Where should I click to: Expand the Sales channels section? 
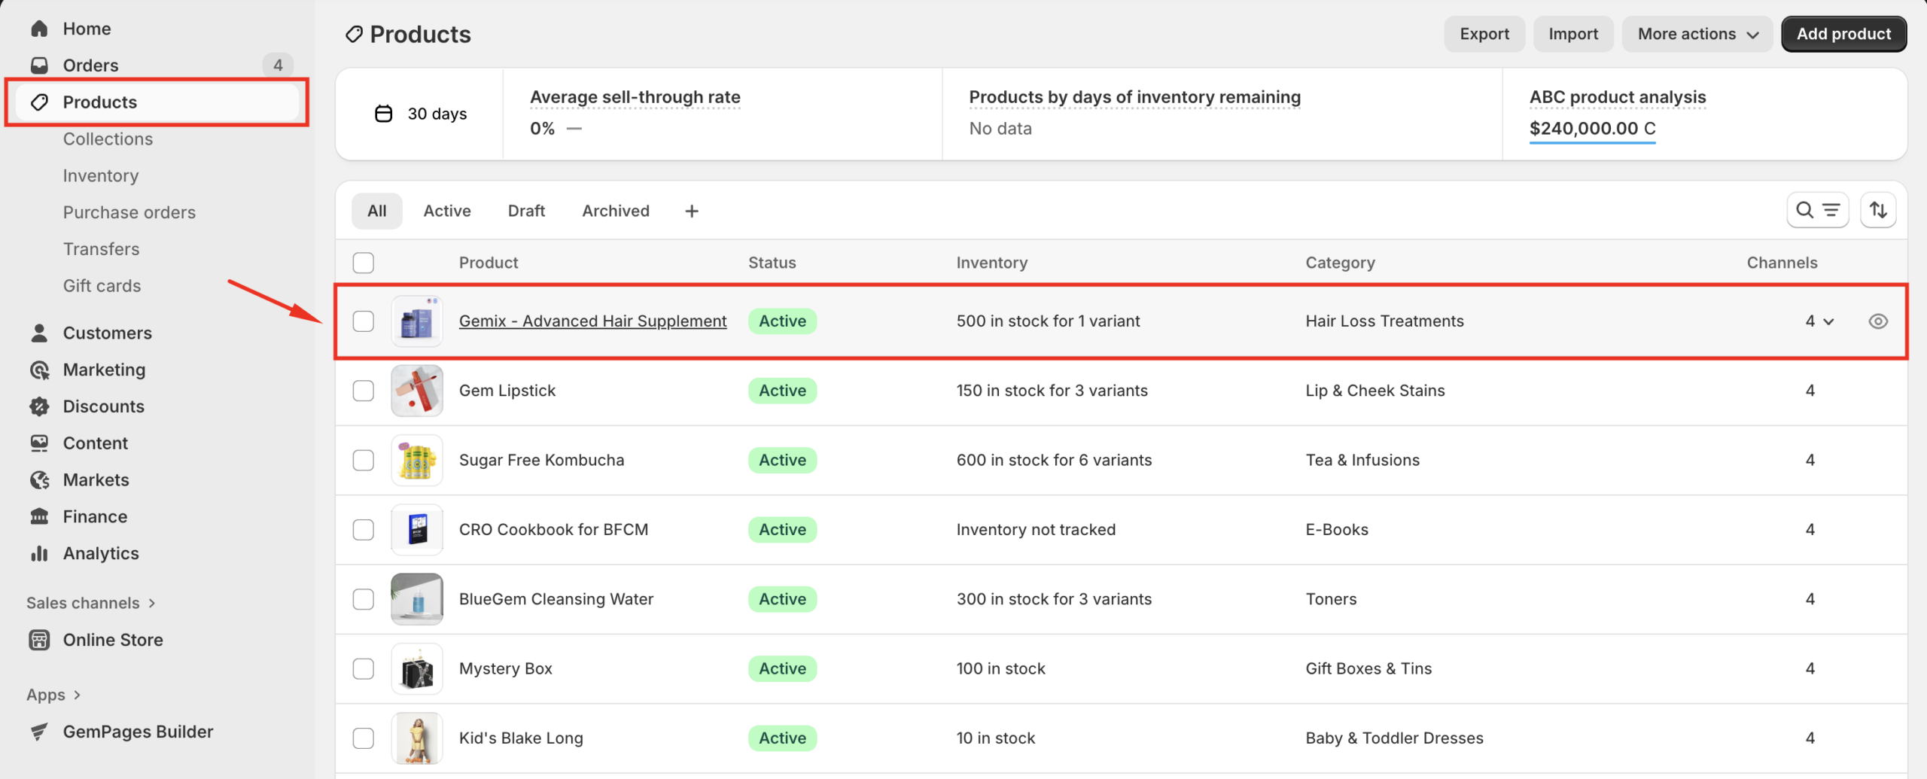point(90,603)
